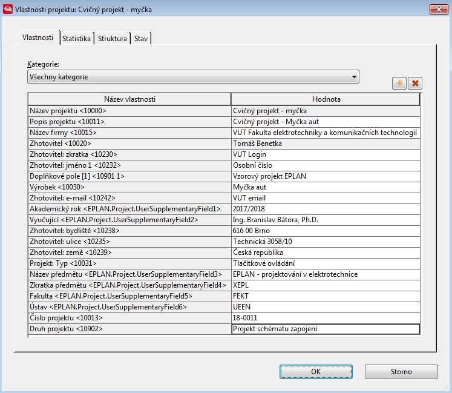The width and height of the screenshot is (452, 393).
Task: Click value 'Ing. Branislav Bátora, Ph.D.'
Action: 326,220
